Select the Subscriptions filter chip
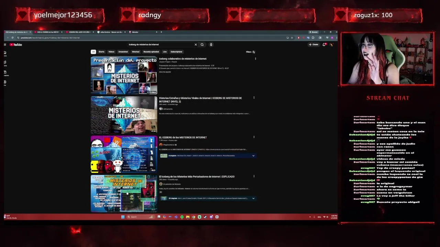440x247 pixels. [176, 52]
